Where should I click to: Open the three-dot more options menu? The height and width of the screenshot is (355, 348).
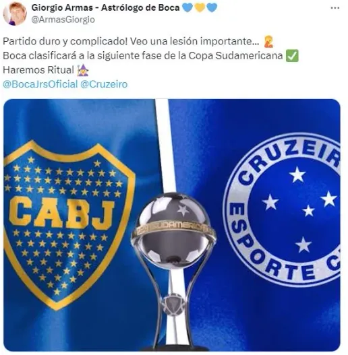335,8
